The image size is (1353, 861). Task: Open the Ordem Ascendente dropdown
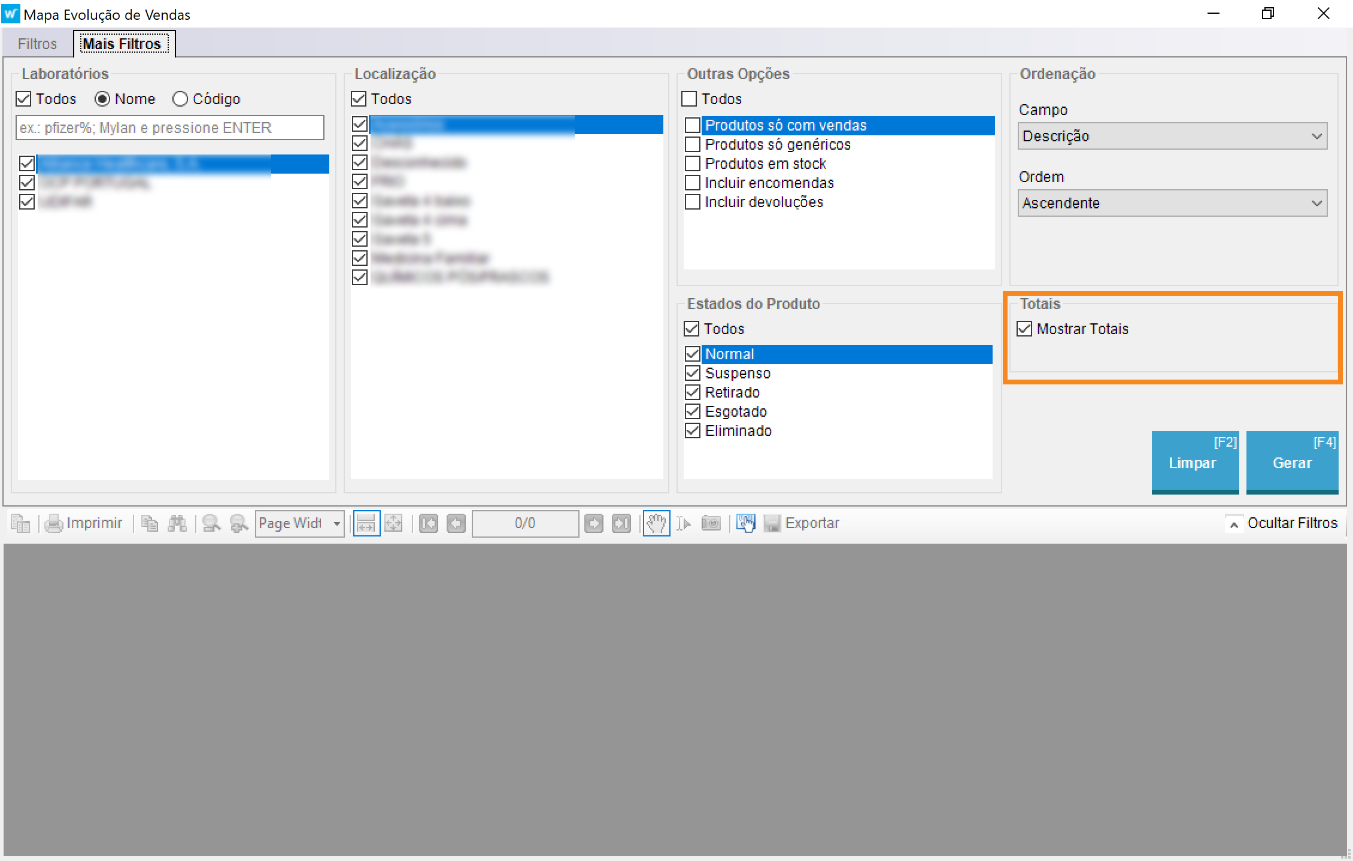point(1172,203)
